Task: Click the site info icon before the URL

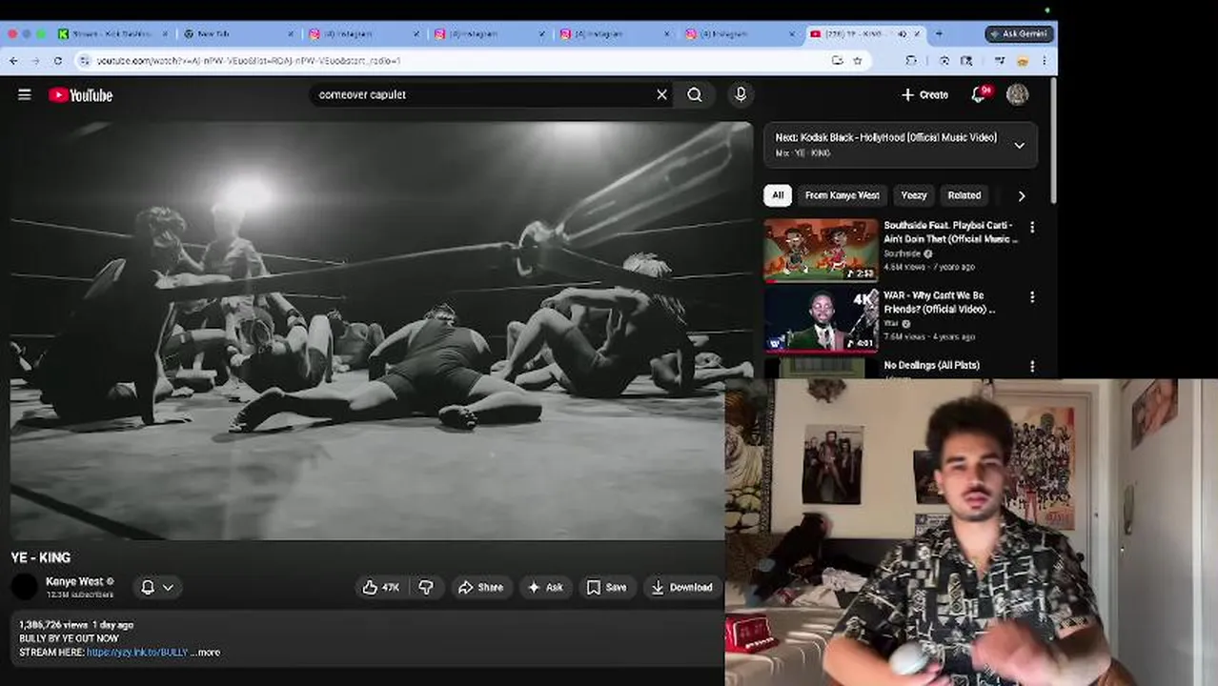Action: point(85,60)
